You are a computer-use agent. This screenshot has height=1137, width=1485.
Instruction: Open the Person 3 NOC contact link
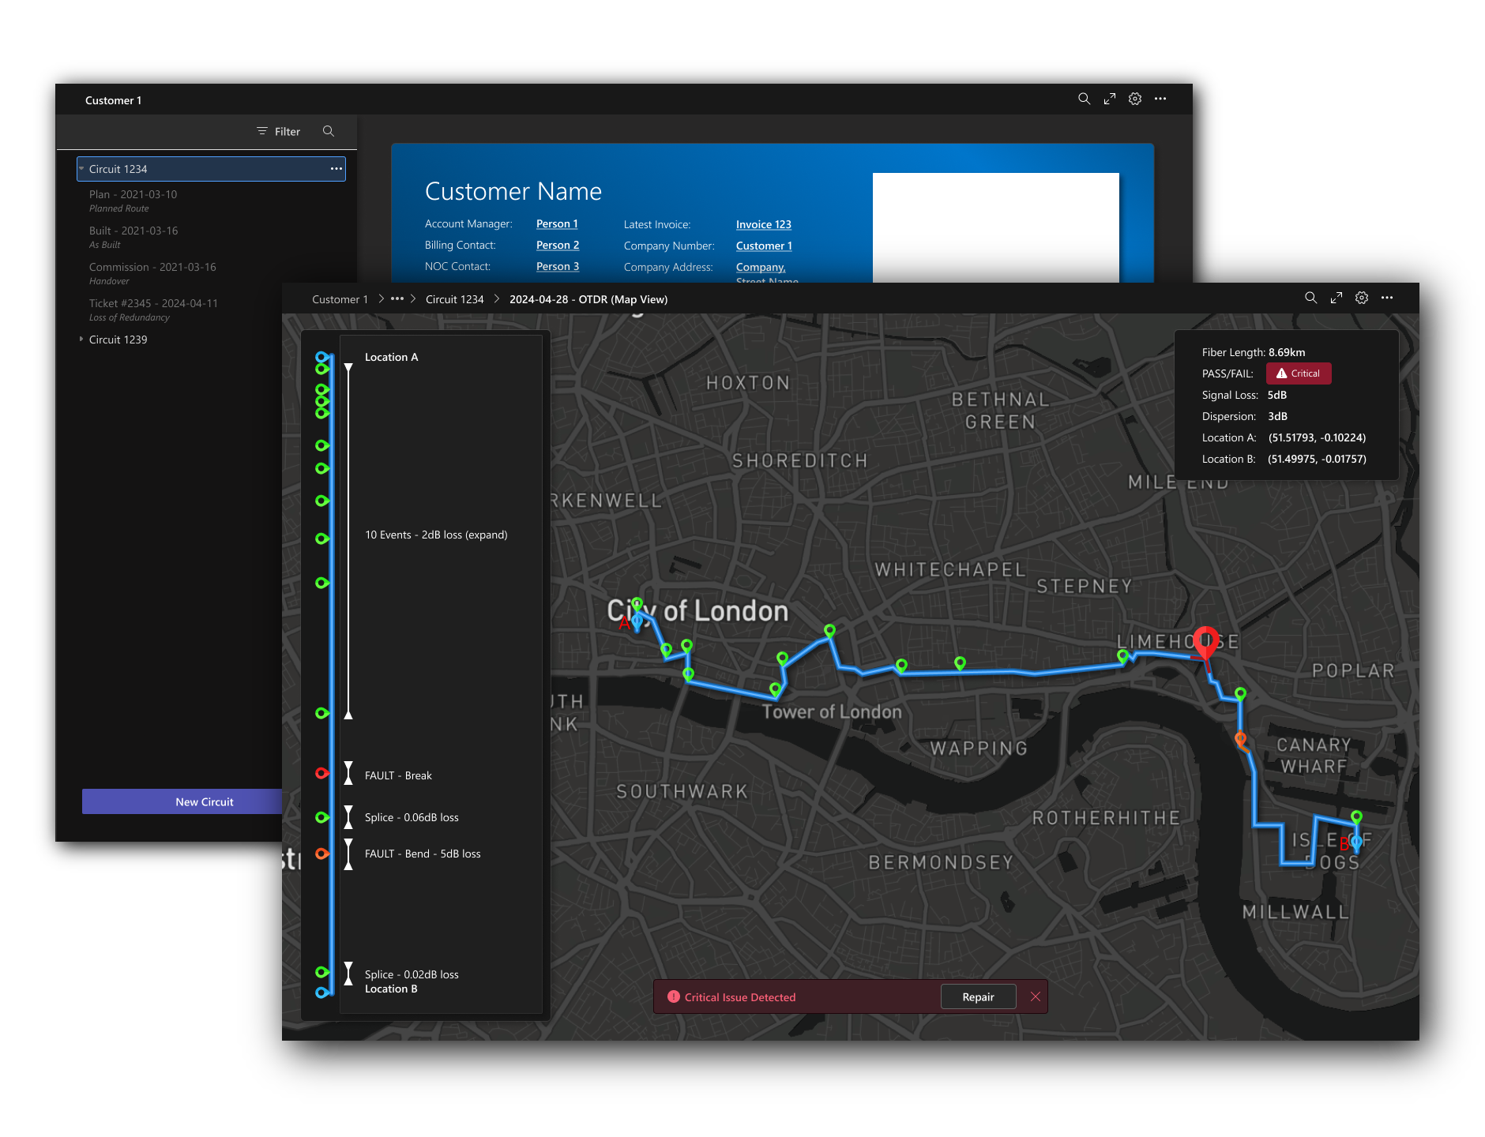pos(558,266)
